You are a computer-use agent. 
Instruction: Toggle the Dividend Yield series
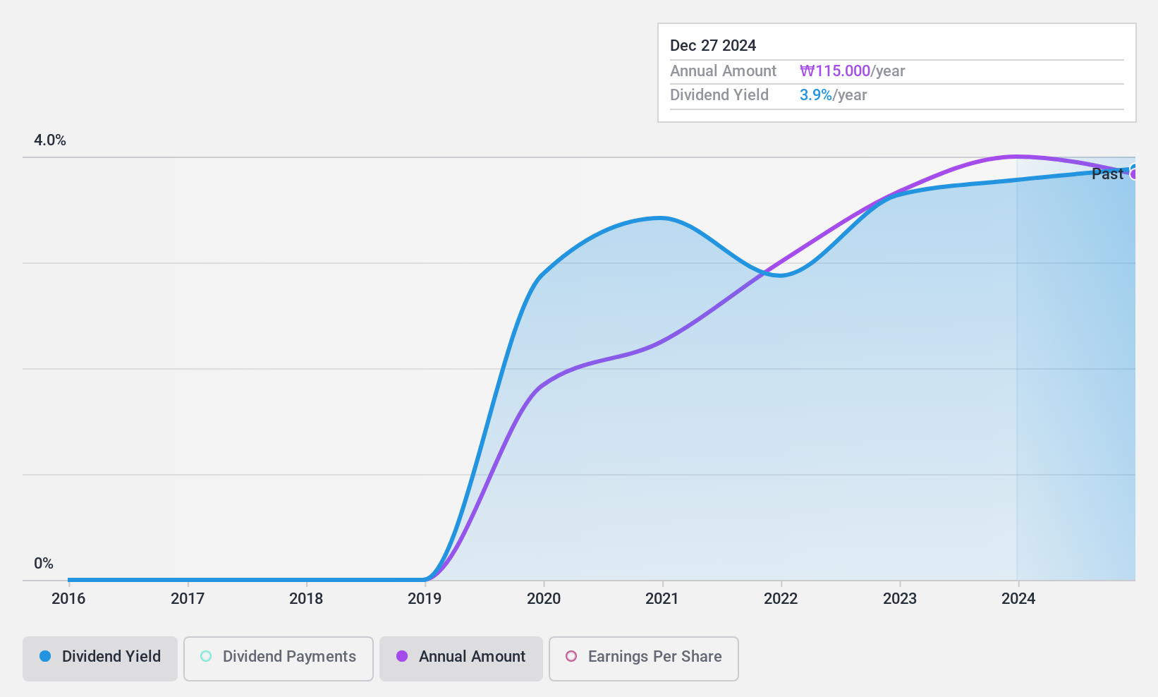100,659
